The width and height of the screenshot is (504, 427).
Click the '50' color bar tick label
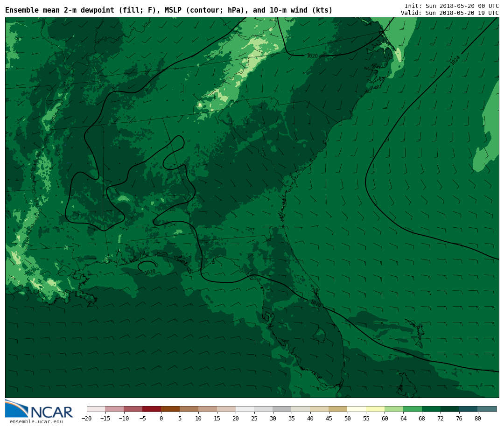[x=348, y=418]
